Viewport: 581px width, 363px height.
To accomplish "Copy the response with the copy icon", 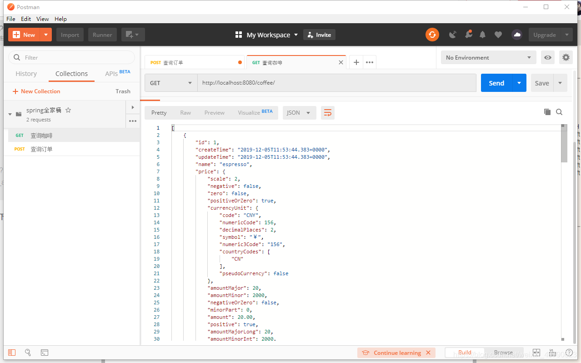I will [547, 112].
